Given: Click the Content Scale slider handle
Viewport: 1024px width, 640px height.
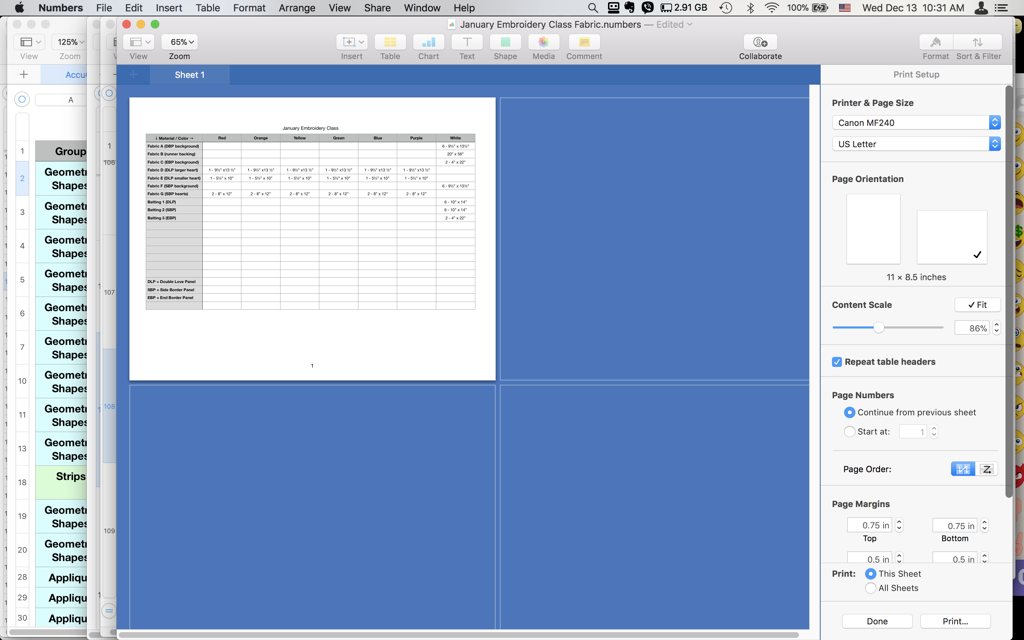Looking at the screenshot, I should [879, 327].
